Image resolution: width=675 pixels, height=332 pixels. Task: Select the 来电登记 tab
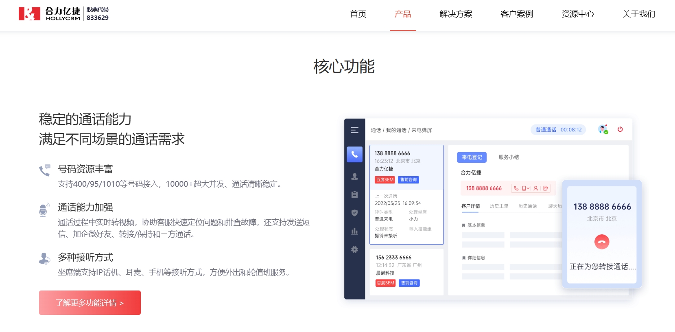pyautogui.click(x=472, y=157)
